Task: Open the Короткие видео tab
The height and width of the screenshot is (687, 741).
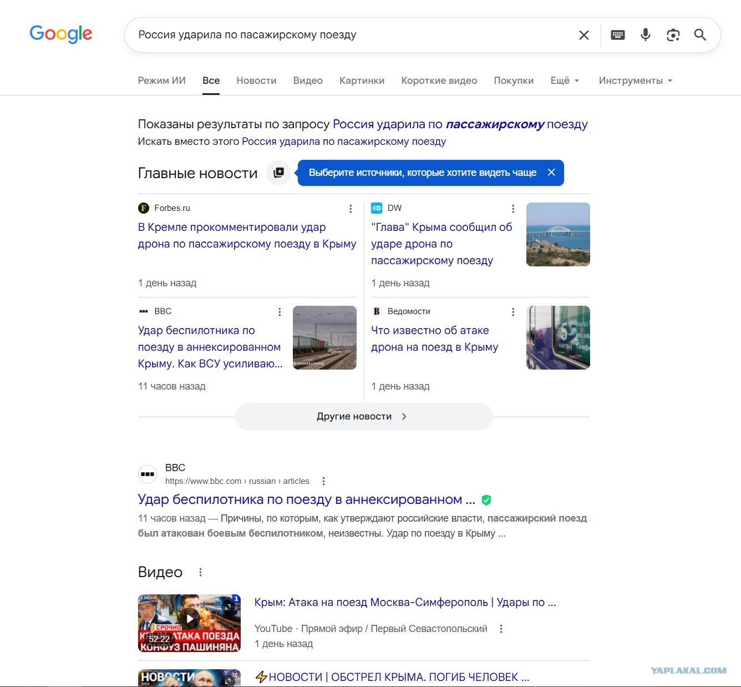Action: point(439,80)
